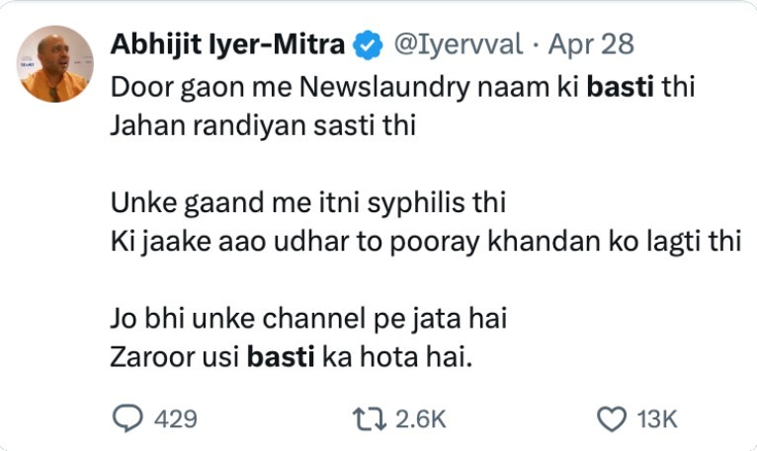The image size is (757, 451).
Task: Click the line starting 'Jo bhi unke channel'
Action: pyautogui.click(x=308, y=320)
